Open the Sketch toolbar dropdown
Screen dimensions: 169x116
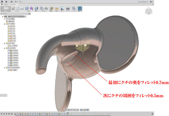17,11
